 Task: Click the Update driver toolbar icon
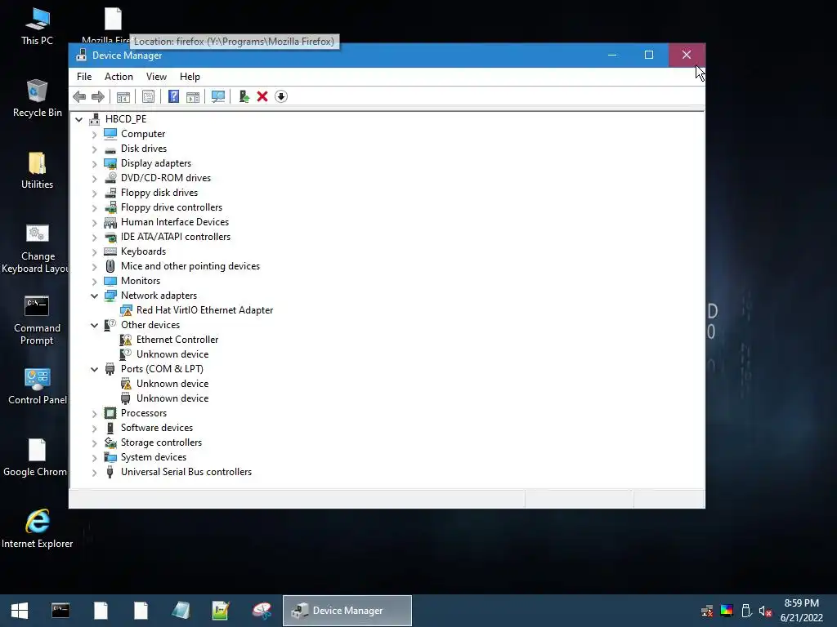(x=244, y=96)
